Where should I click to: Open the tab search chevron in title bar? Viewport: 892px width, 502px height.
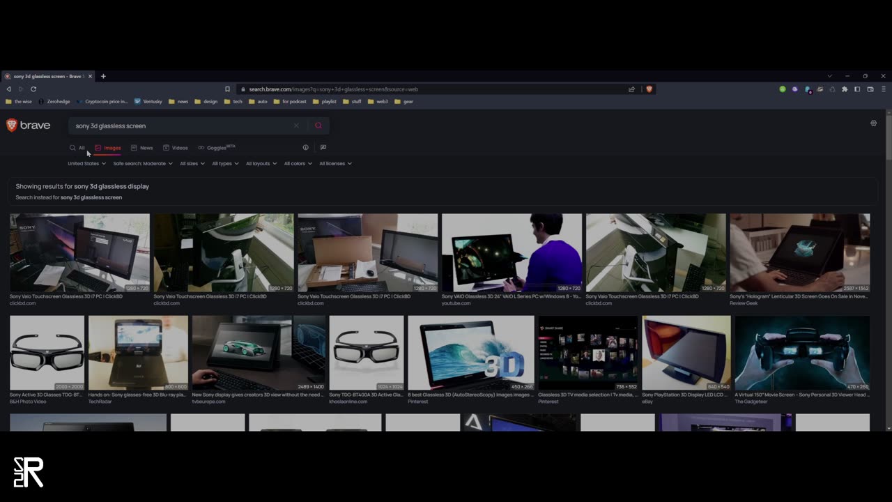[829, 76]
